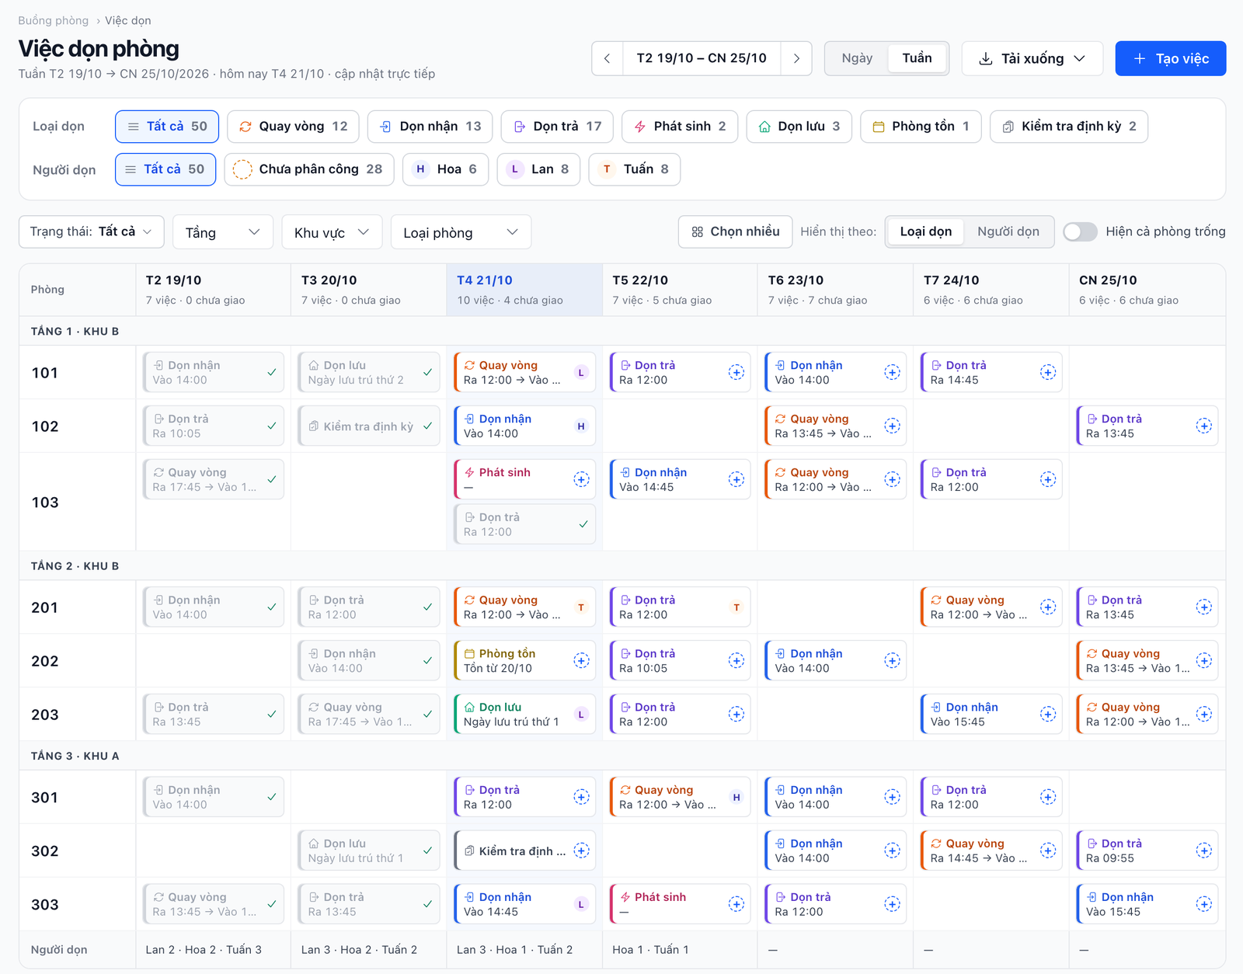Assign cleaner for room 101 Thursday Dọn trả
This screenshot has height=974, width=1243.
tap(736, 373)
